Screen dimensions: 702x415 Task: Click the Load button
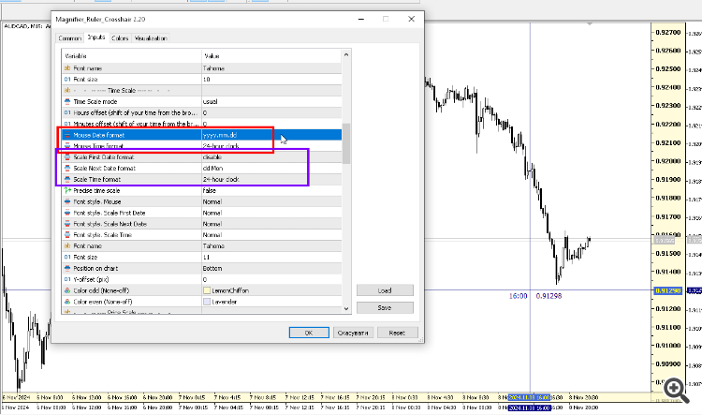385,290
